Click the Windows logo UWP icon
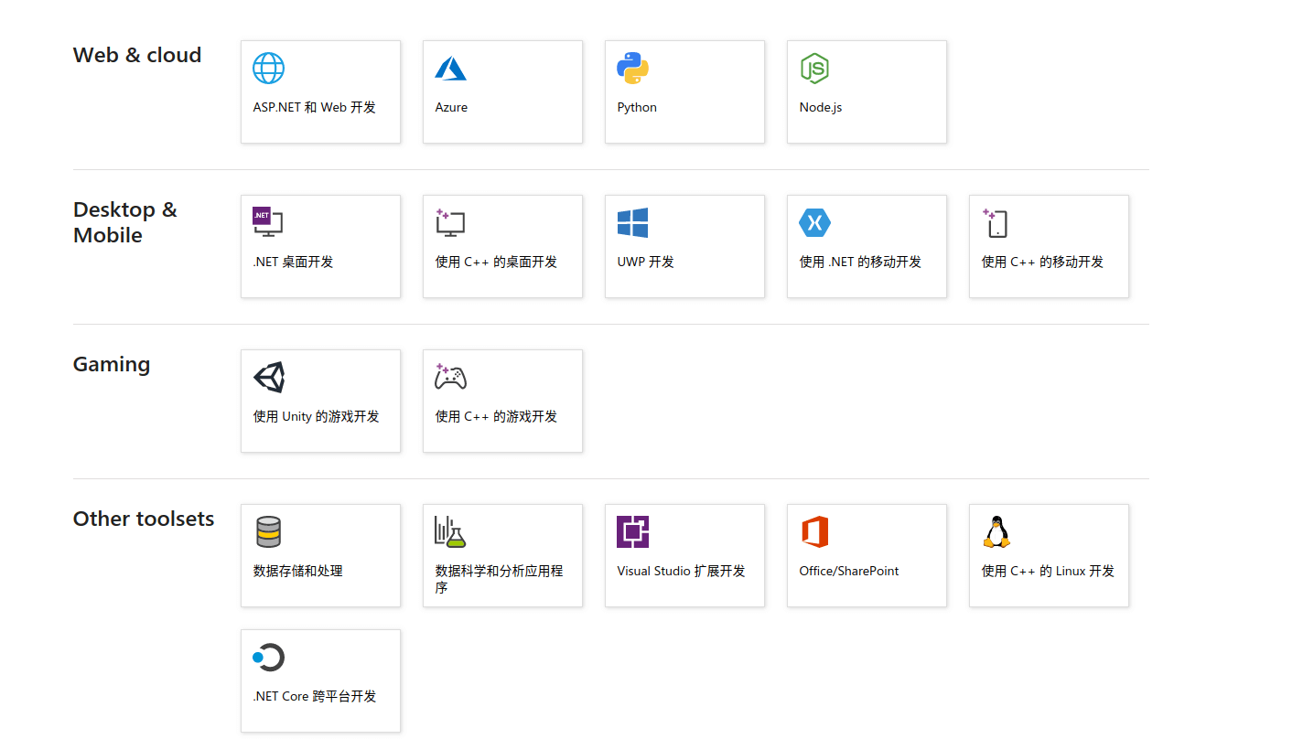The height and width of the screenshot is (739, 1314). click(632, 222)
